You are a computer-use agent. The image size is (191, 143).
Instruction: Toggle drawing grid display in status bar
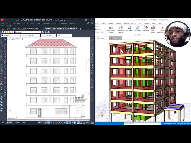click(x=46, y=123)
